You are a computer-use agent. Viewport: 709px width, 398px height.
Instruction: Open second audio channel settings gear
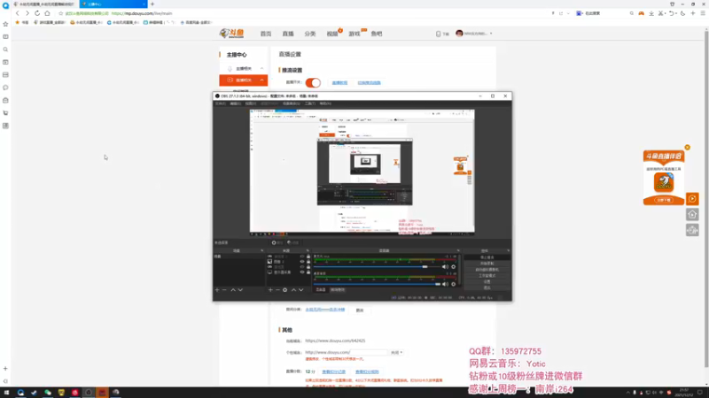pos(454,284)
